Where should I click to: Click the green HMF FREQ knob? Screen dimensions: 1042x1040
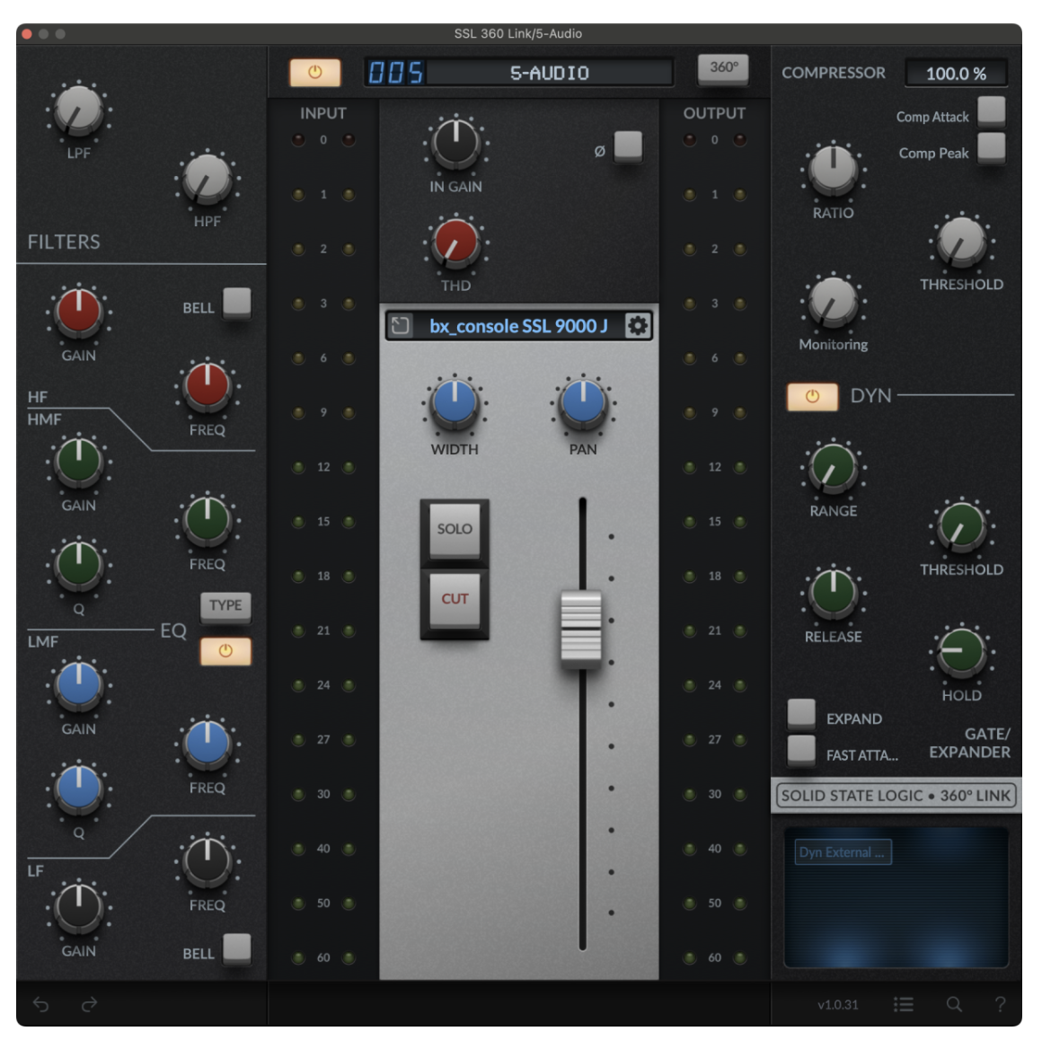[207, 521]
